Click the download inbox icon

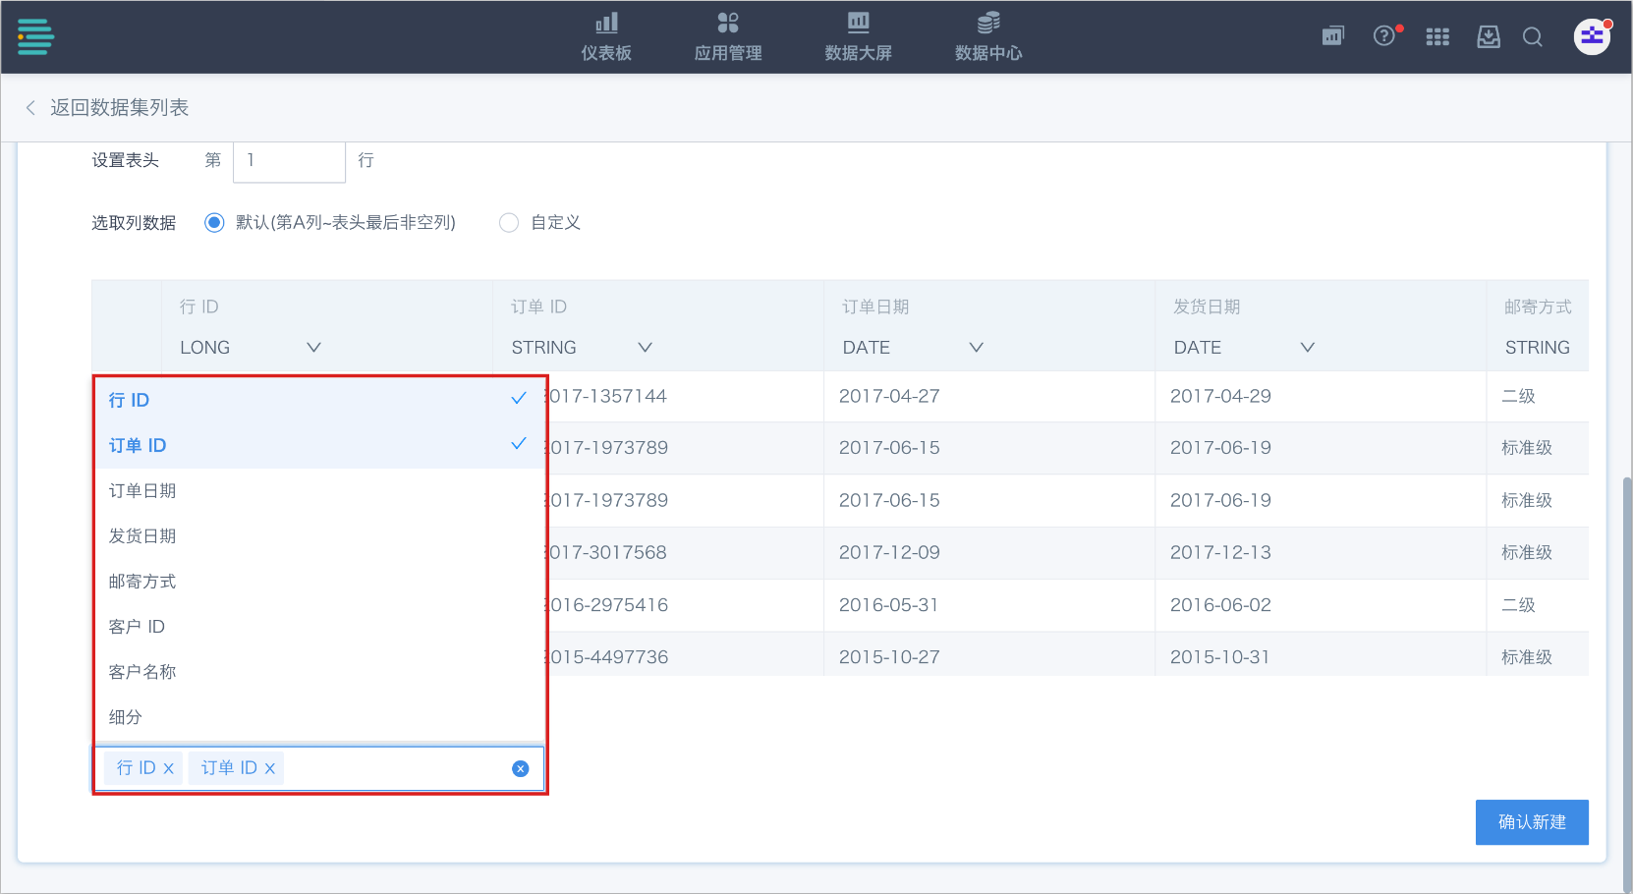coord(1489,37)
